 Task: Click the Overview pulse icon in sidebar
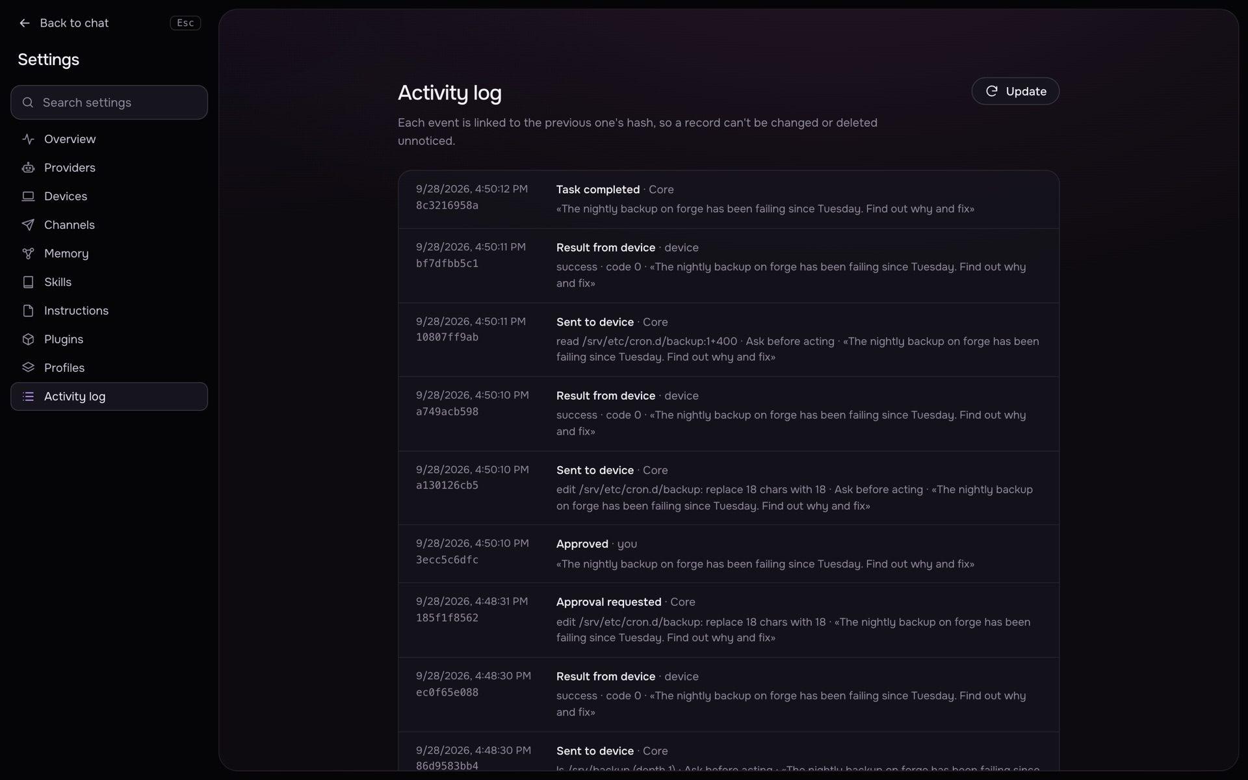28,139
